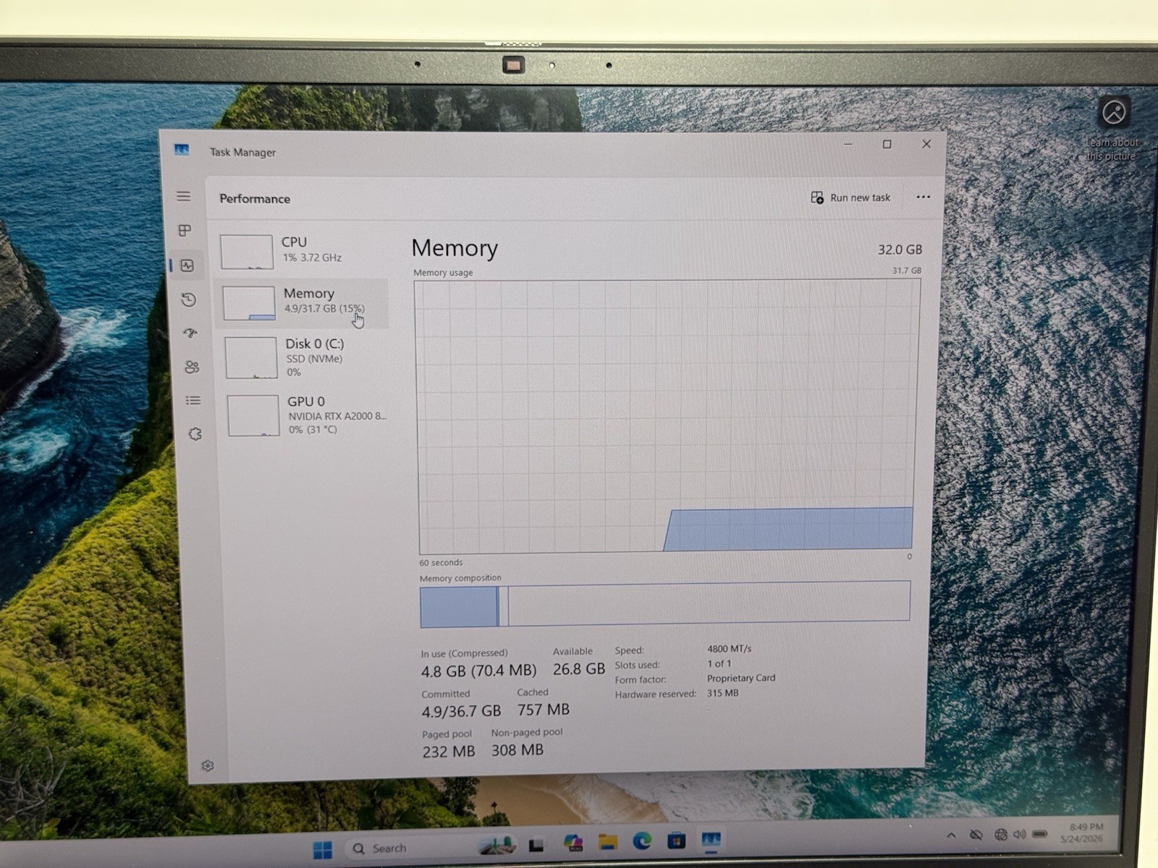Click the CPU mini graph thumbnail
1158x868 pixels.
(247, 252)
